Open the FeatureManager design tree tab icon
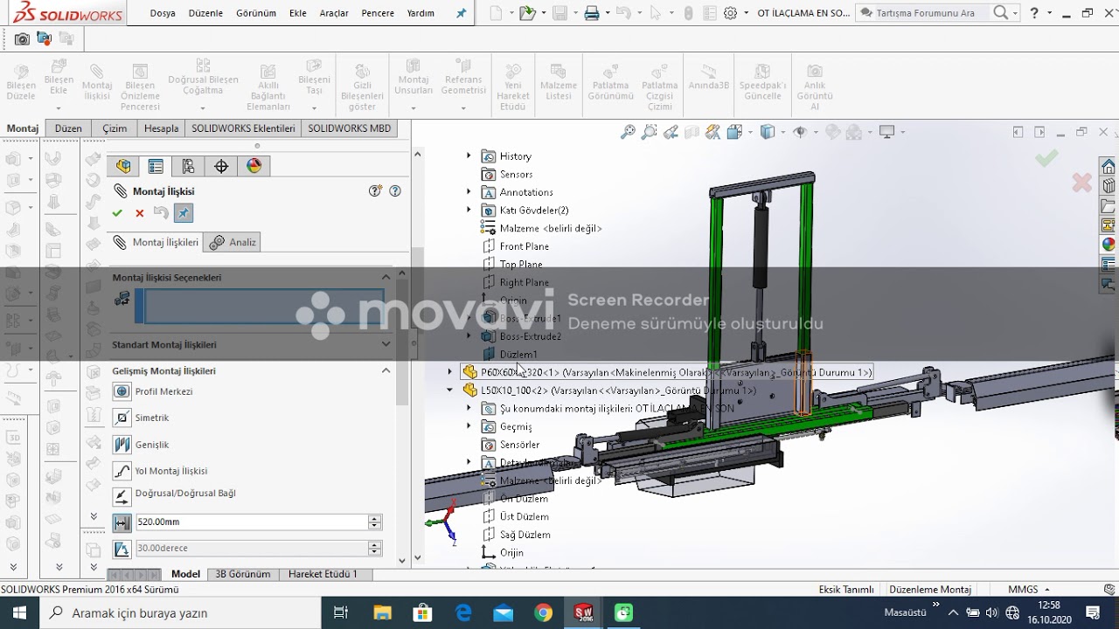 [123, 166]
